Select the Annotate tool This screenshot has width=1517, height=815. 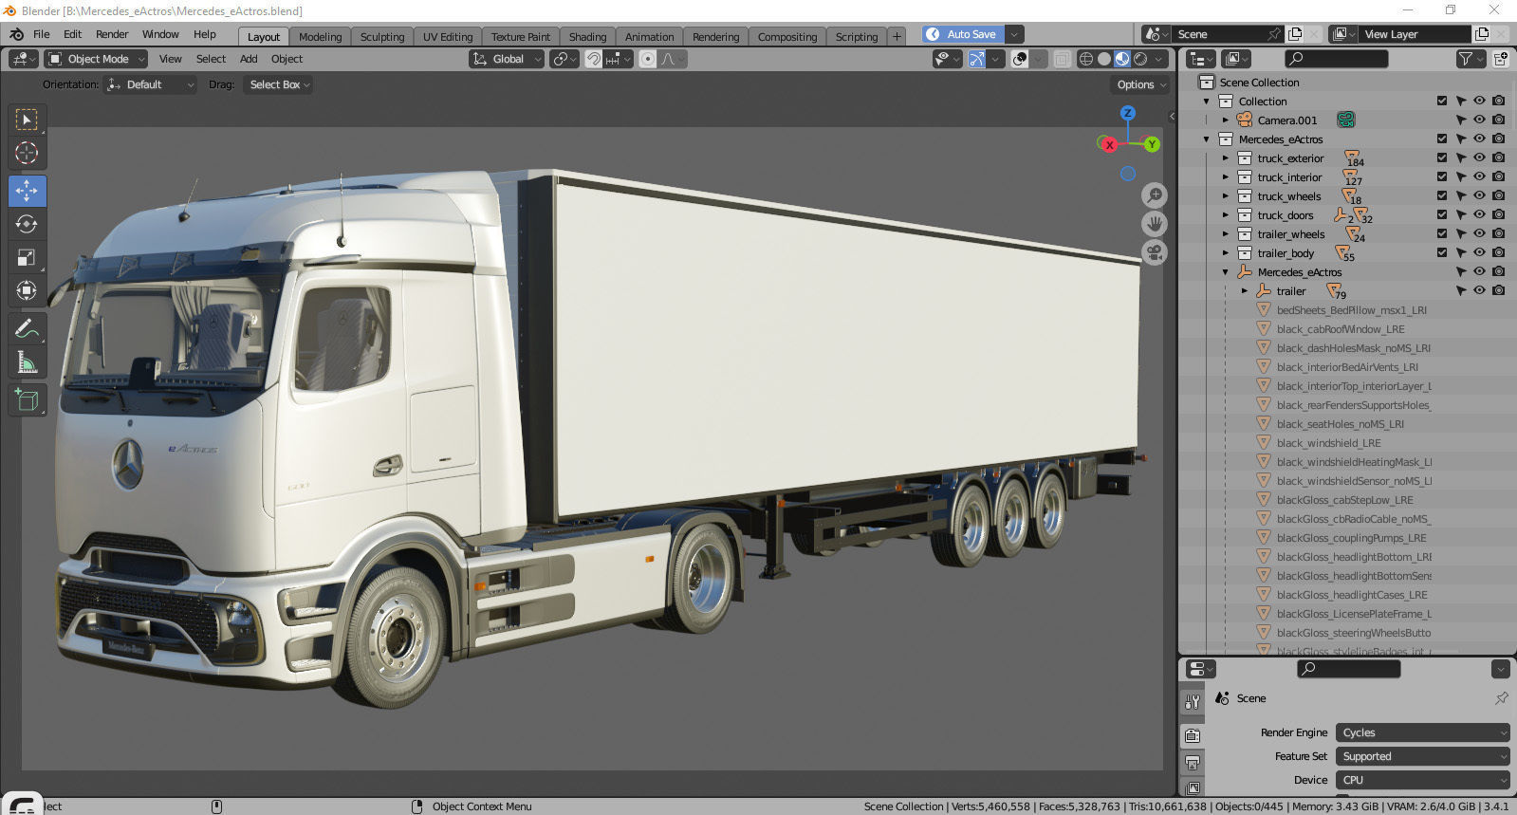tap(27, 329)
